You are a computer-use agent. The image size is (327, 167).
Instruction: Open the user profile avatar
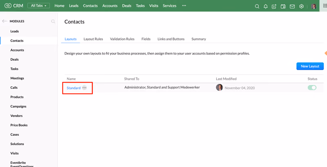[314, 7]
